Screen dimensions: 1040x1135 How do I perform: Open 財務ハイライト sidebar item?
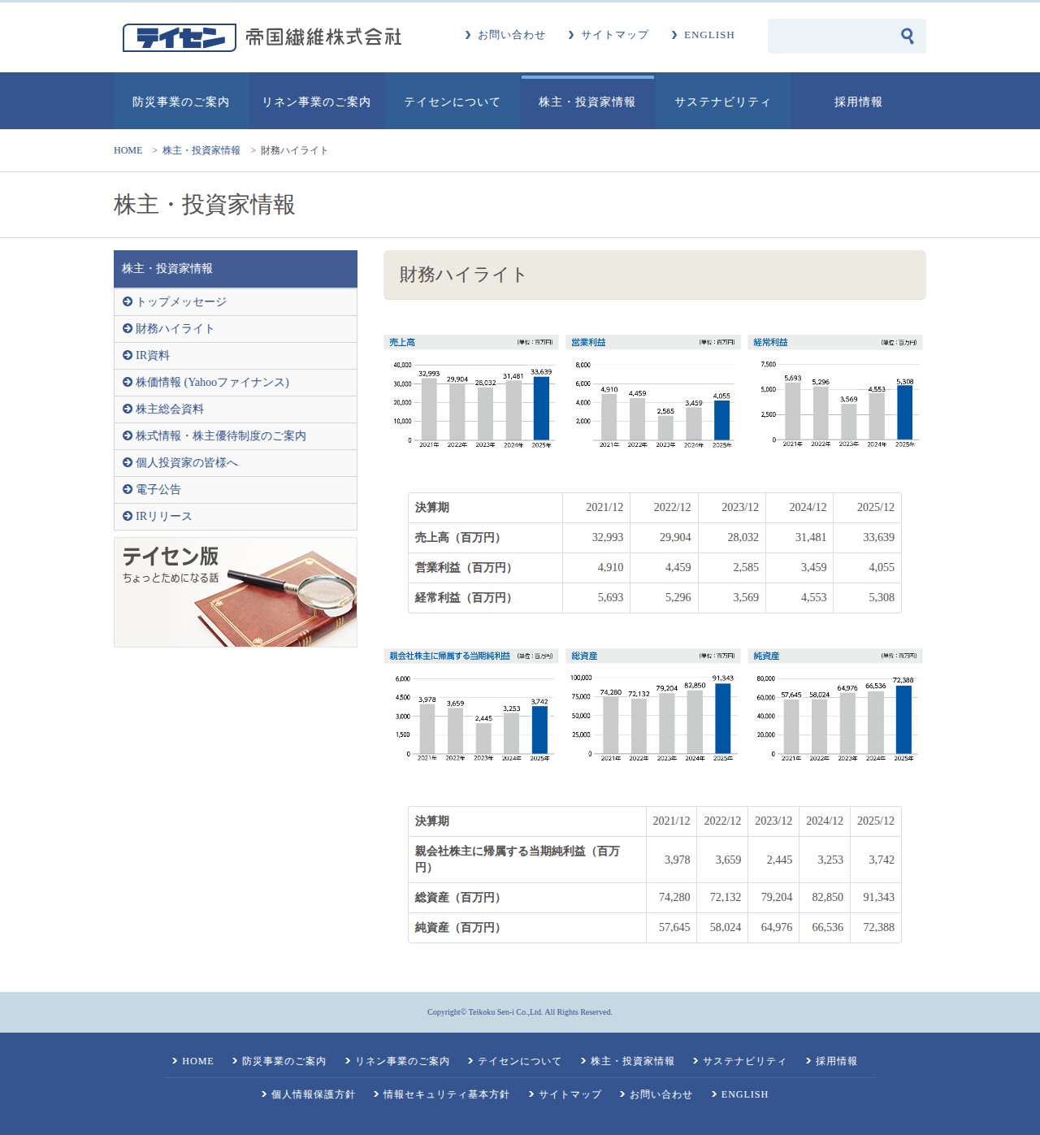[236, 329]
